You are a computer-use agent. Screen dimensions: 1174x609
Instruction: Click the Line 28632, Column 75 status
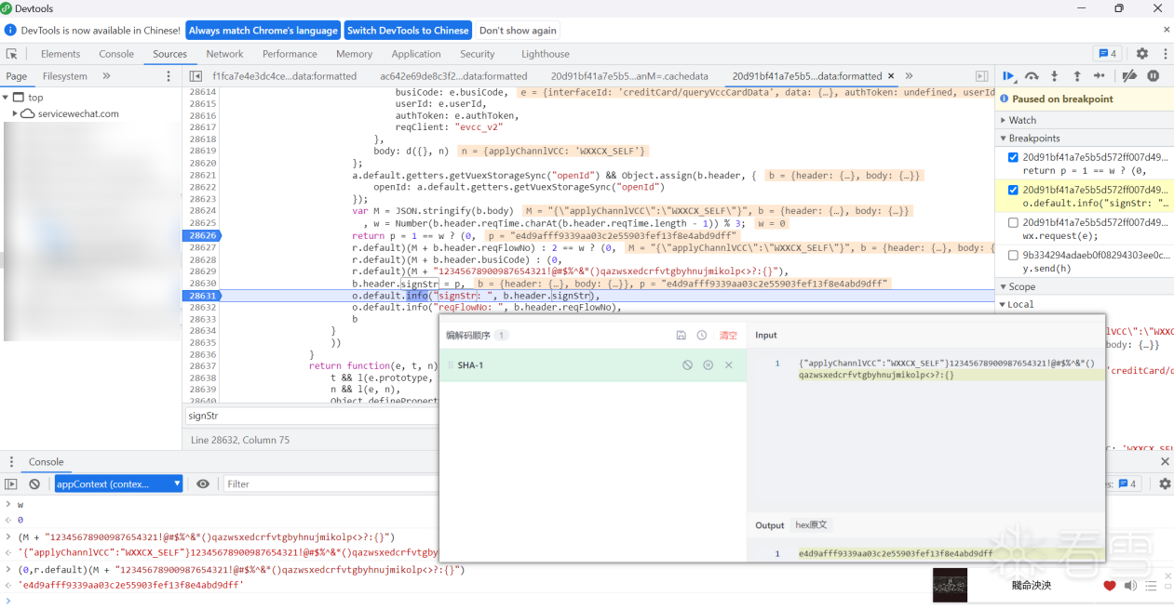pos(240,440)
